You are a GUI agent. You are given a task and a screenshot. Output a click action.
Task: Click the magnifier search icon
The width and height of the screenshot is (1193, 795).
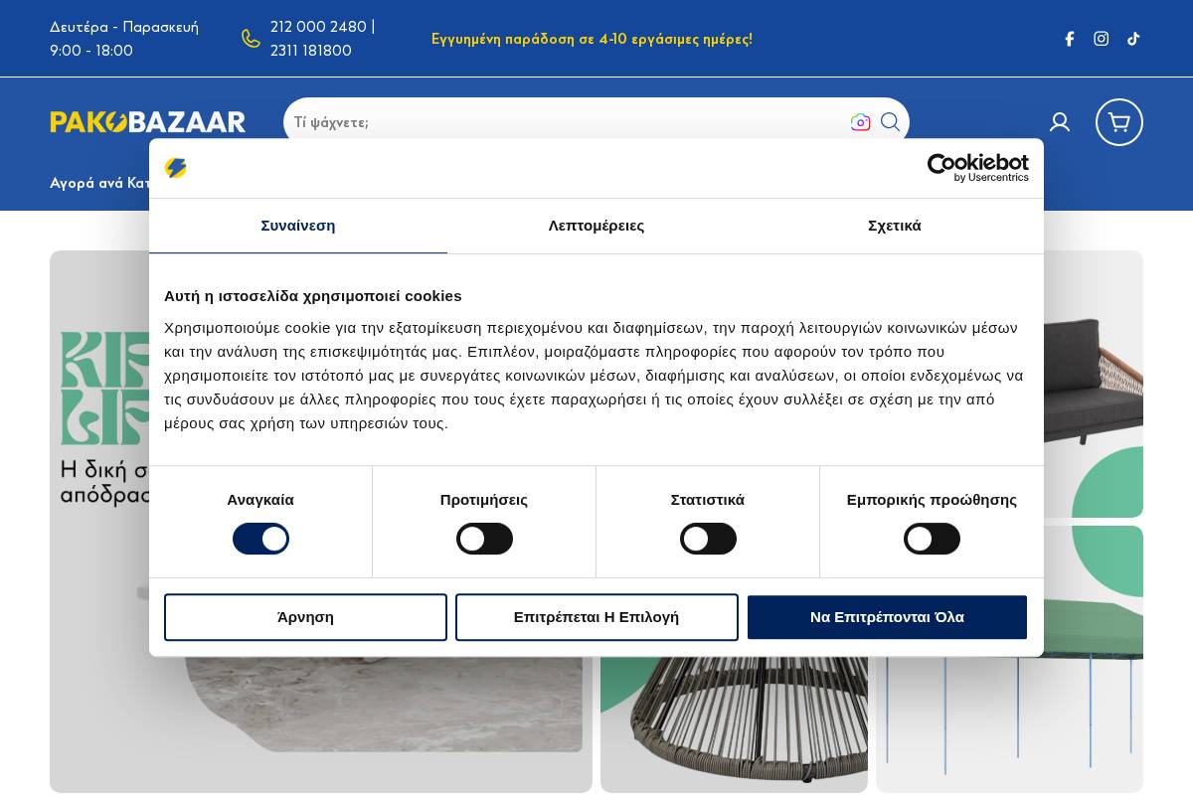coord(891,122)
